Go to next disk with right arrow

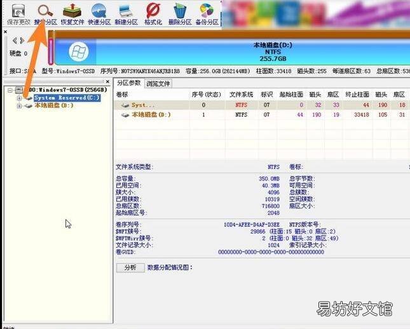click(22, 41)
